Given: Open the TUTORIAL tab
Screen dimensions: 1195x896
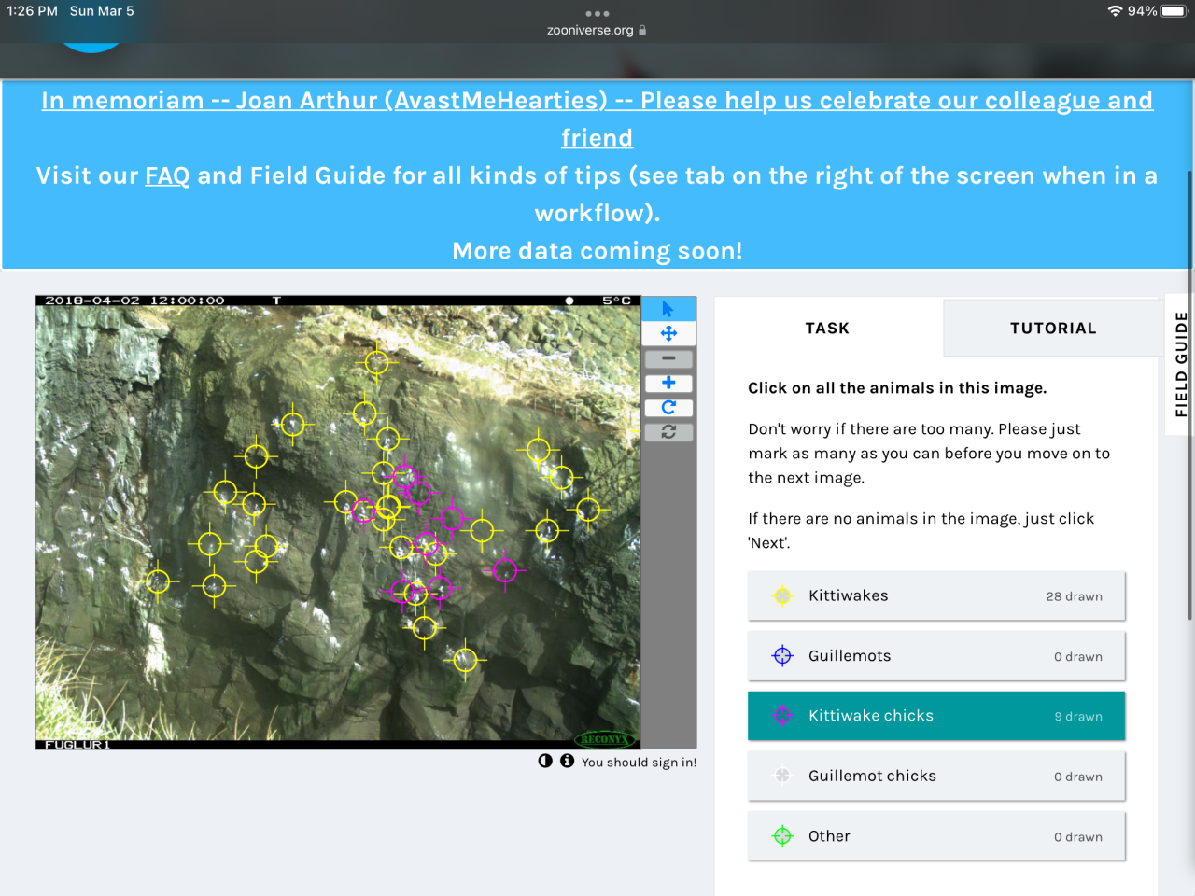Looking at the screenshot, I should click(x=1052, y=328).
